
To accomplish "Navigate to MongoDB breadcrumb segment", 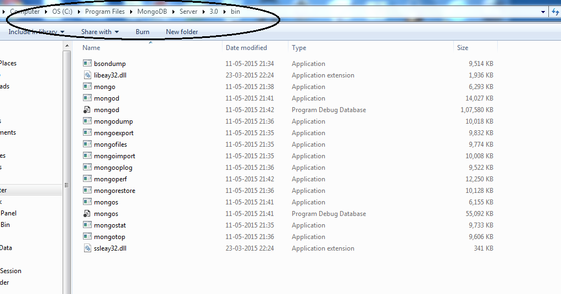I will [x=152, y=12].
